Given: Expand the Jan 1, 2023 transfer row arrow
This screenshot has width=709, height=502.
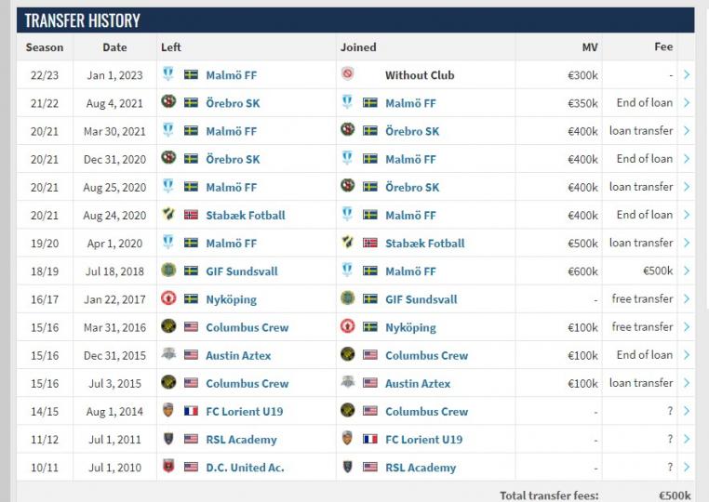Looking at the screenshot, I should pyautogui.click(x=686, y=74).
